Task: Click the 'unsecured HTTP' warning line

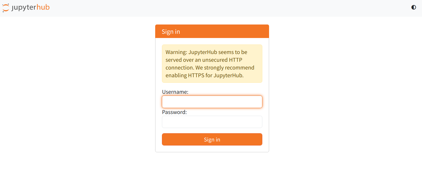Action: pyautogui.click(x=222, y=60)
